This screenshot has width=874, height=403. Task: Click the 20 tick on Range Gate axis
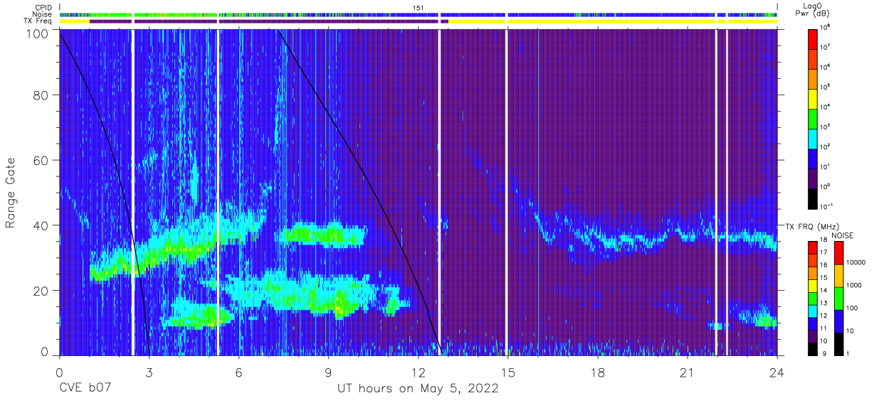click(41, 291)
